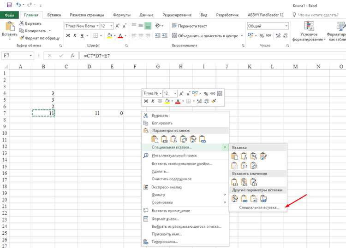Open the Times New Roman font dropdown
This screenshot has height=248, width=346.
click(x=97, y=26)
